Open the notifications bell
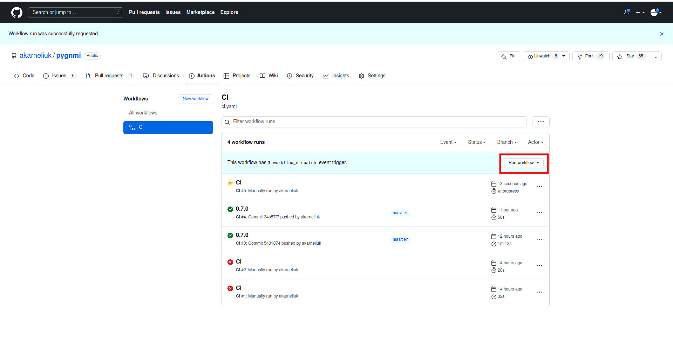Image resolution: width=673 pixels, height=350 pixels. click(627, 12)
